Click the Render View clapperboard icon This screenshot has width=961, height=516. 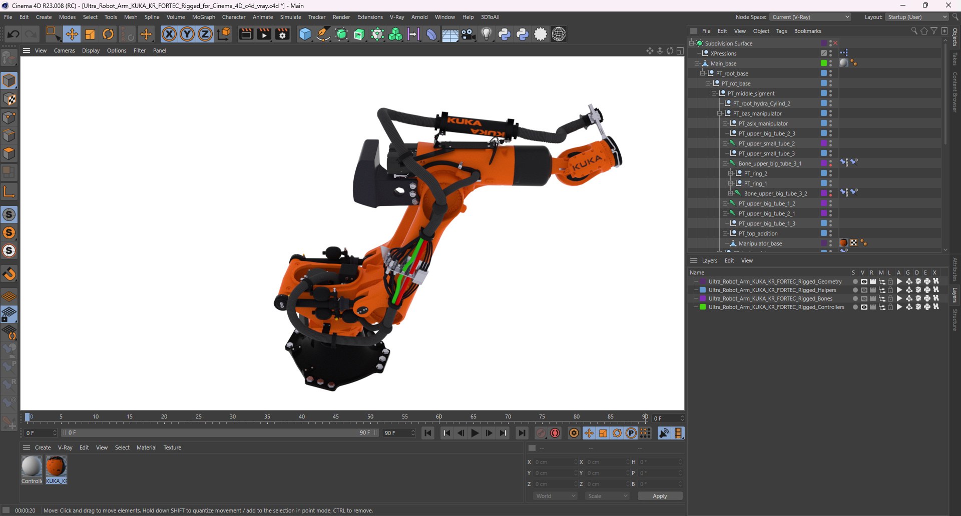246,34
